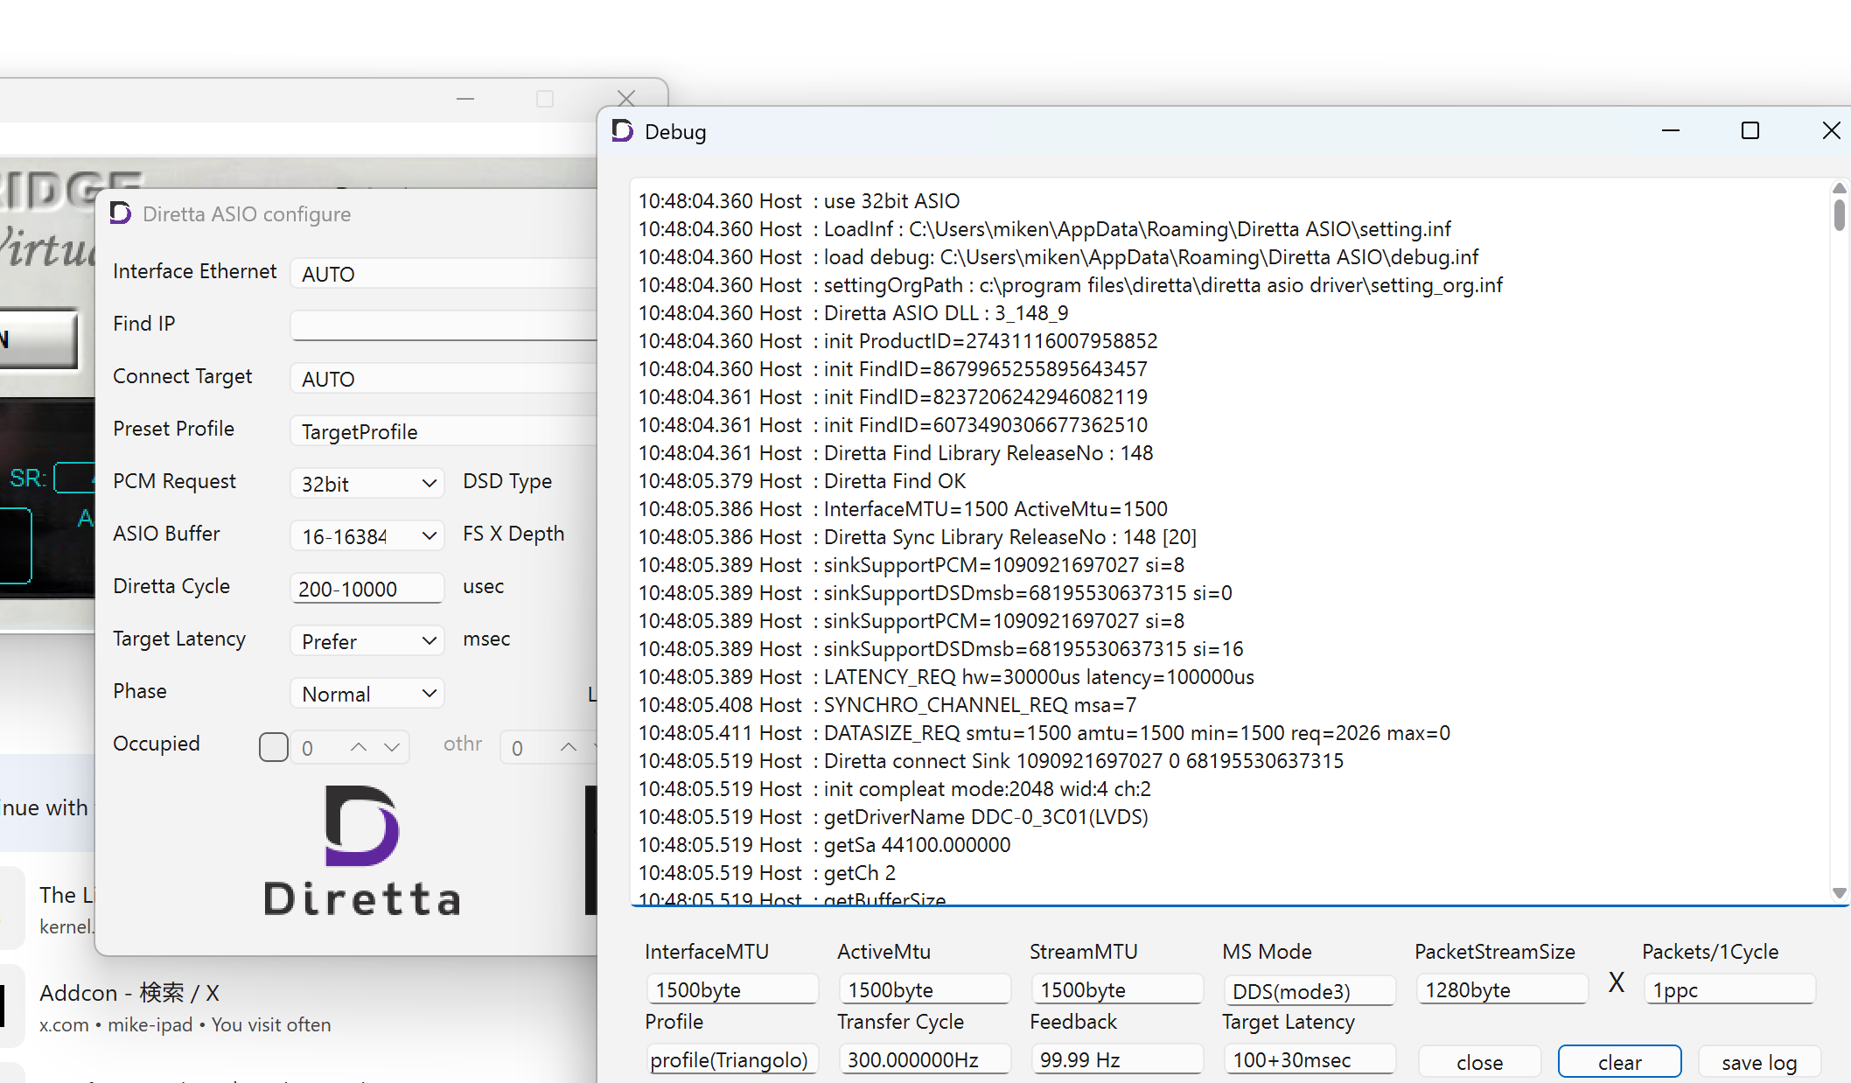The height and width of the screenshot is (1083, 1851).
Task: Click the Debug log scrollbar down arrow
Action: (x=1840, y=893)
